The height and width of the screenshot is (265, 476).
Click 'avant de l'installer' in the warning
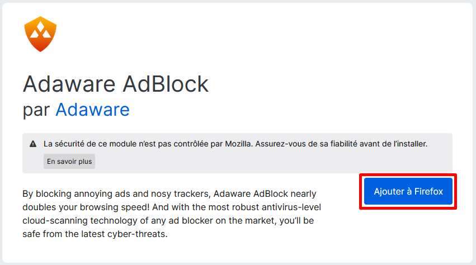(x=393, y=144)
